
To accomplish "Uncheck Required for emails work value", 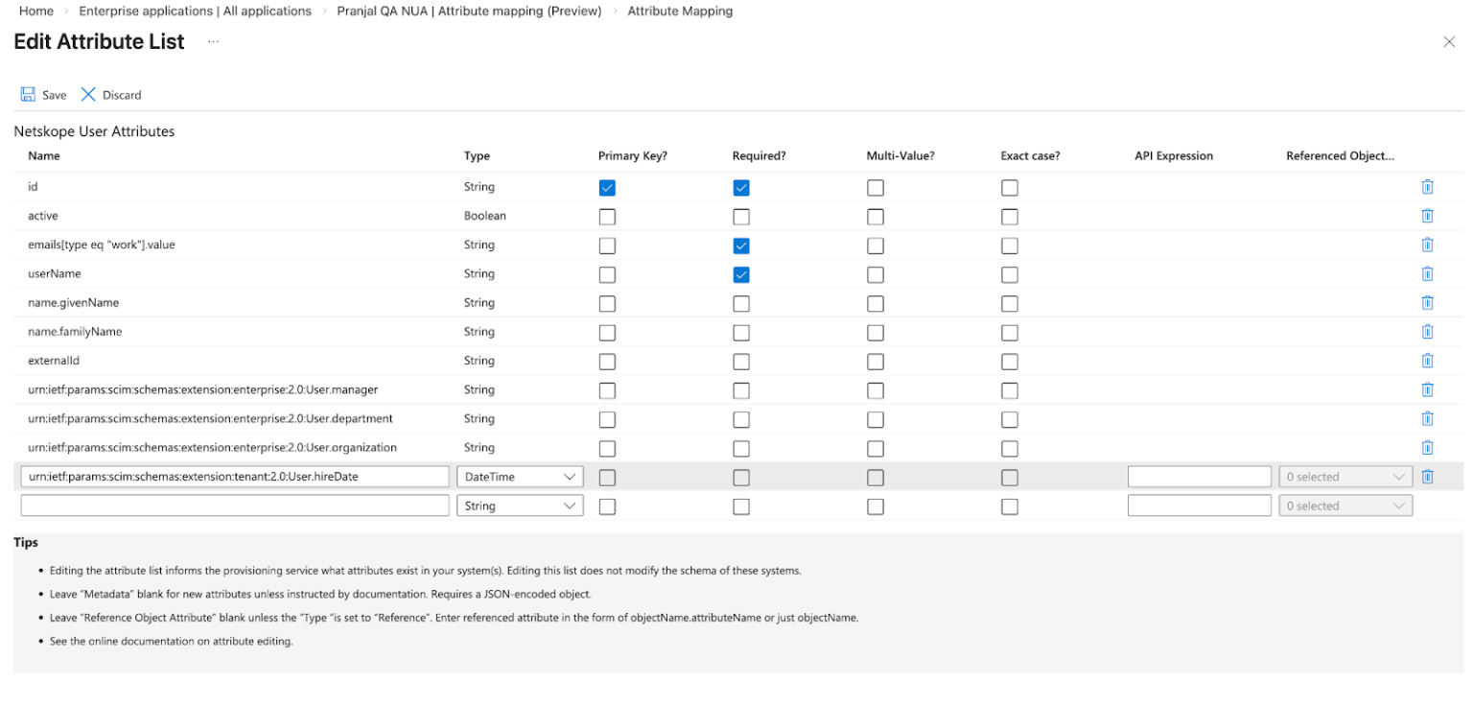I will click(x=741, y=246).
